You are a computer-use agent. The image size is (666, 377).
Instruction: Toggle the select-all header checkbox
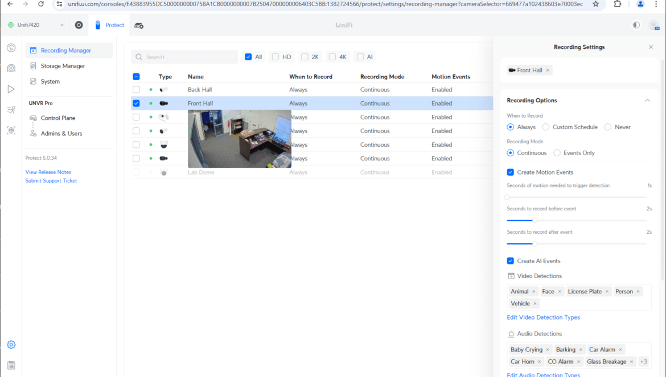coord(137,77)
